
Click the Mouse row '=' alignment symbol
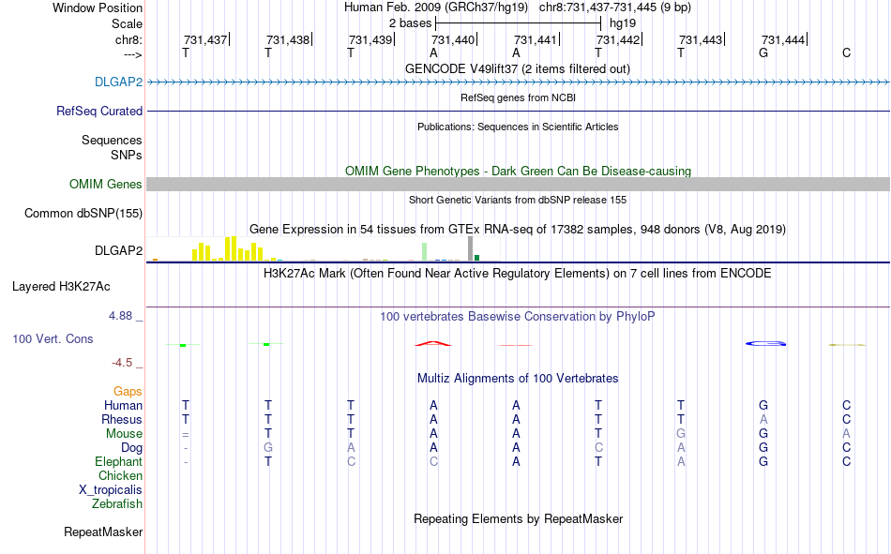point(186,434)
